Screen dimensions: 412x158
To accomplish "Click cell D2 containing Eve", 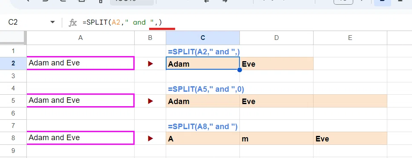I will [277, 64].
